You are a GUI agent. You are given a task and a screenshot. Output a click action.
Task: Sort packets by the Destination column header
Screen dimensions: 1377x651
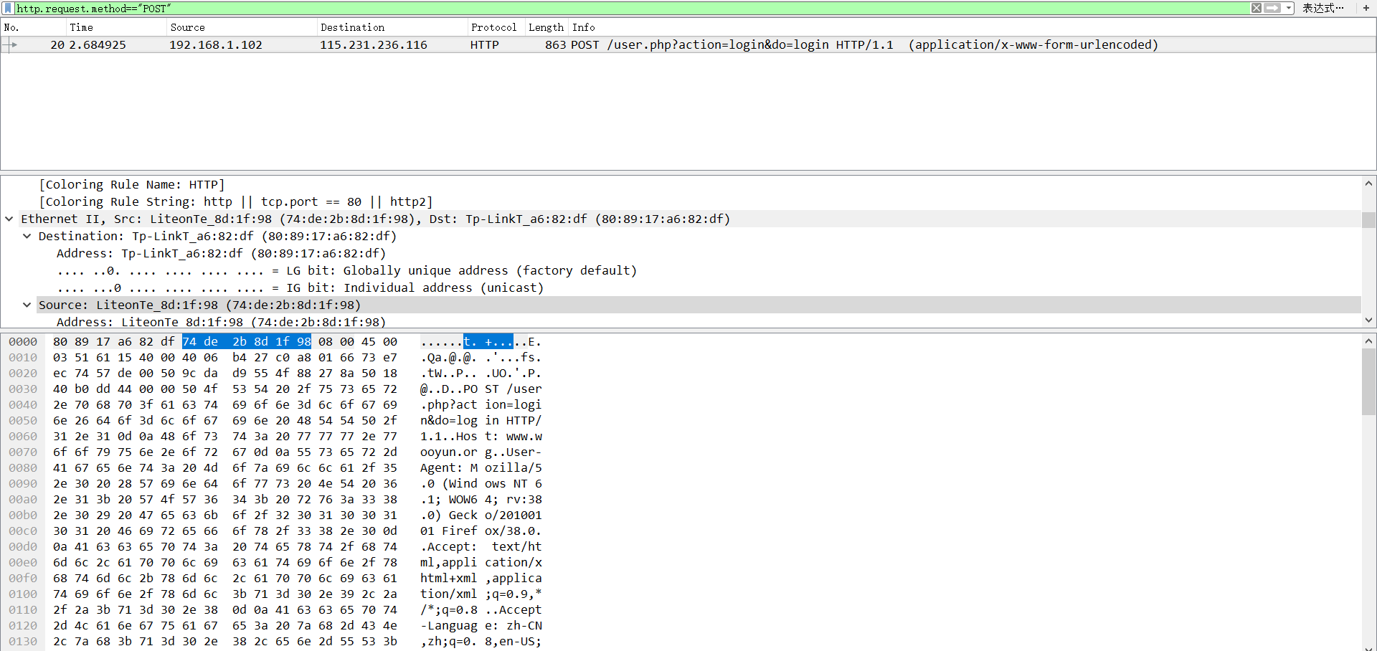pos(392,27)
